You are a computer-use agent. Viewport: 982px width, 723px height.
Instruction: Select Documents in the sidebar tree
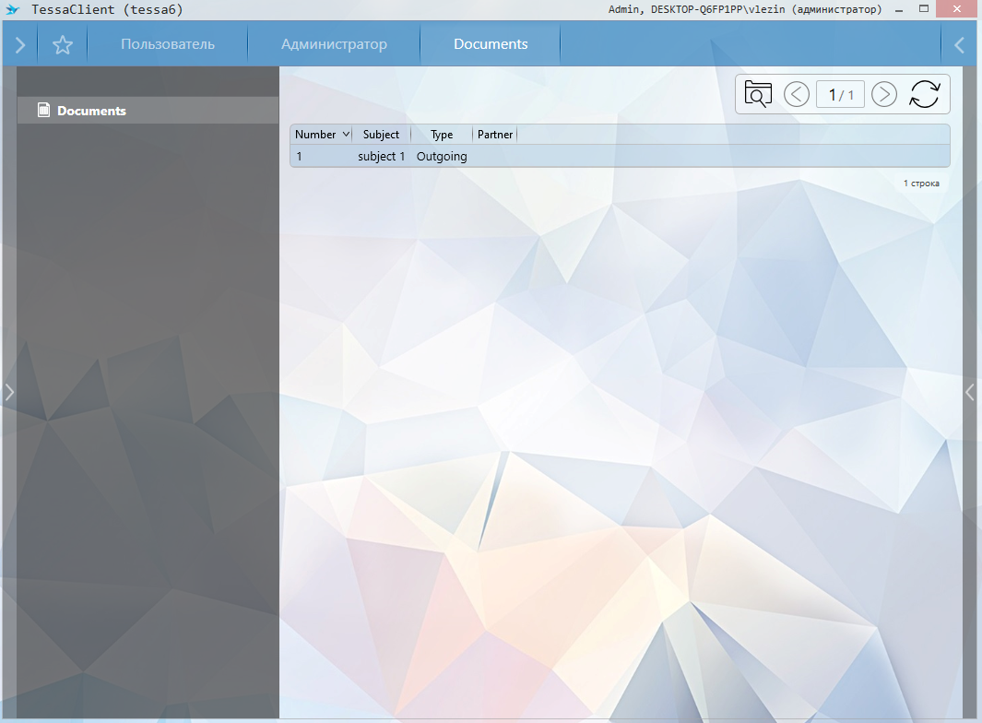[x=91, y=111]
